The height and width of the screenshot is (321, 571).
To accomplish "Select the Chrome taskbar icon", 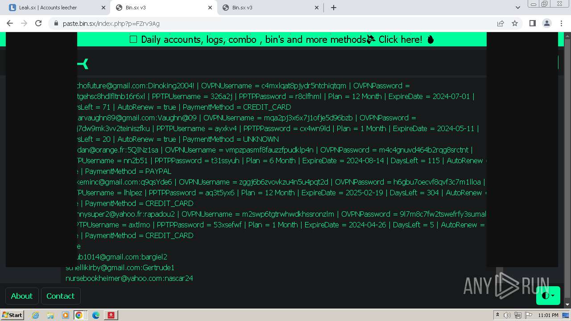I will tap(79, 315).
